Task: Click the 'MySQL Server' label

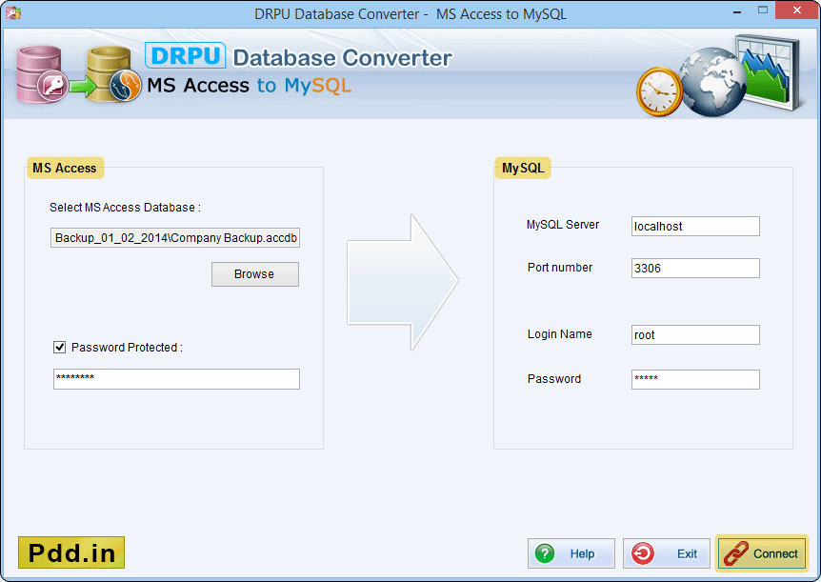Action: (563, 225)
